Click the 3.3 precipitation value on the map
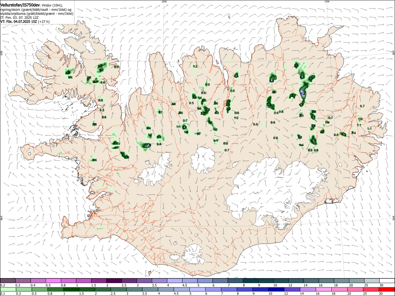This screenshot has height=296, width=395. coord(208,109)
